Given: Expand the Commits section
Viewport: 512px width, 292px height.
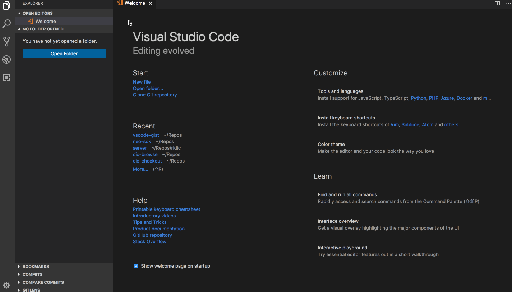Looking at the screenshot, I should (x=32, y=274).
